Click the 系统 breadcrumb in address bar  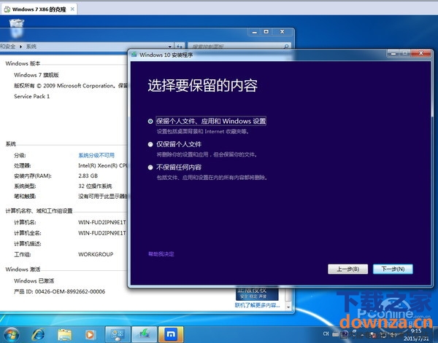[x=31, y=47]
